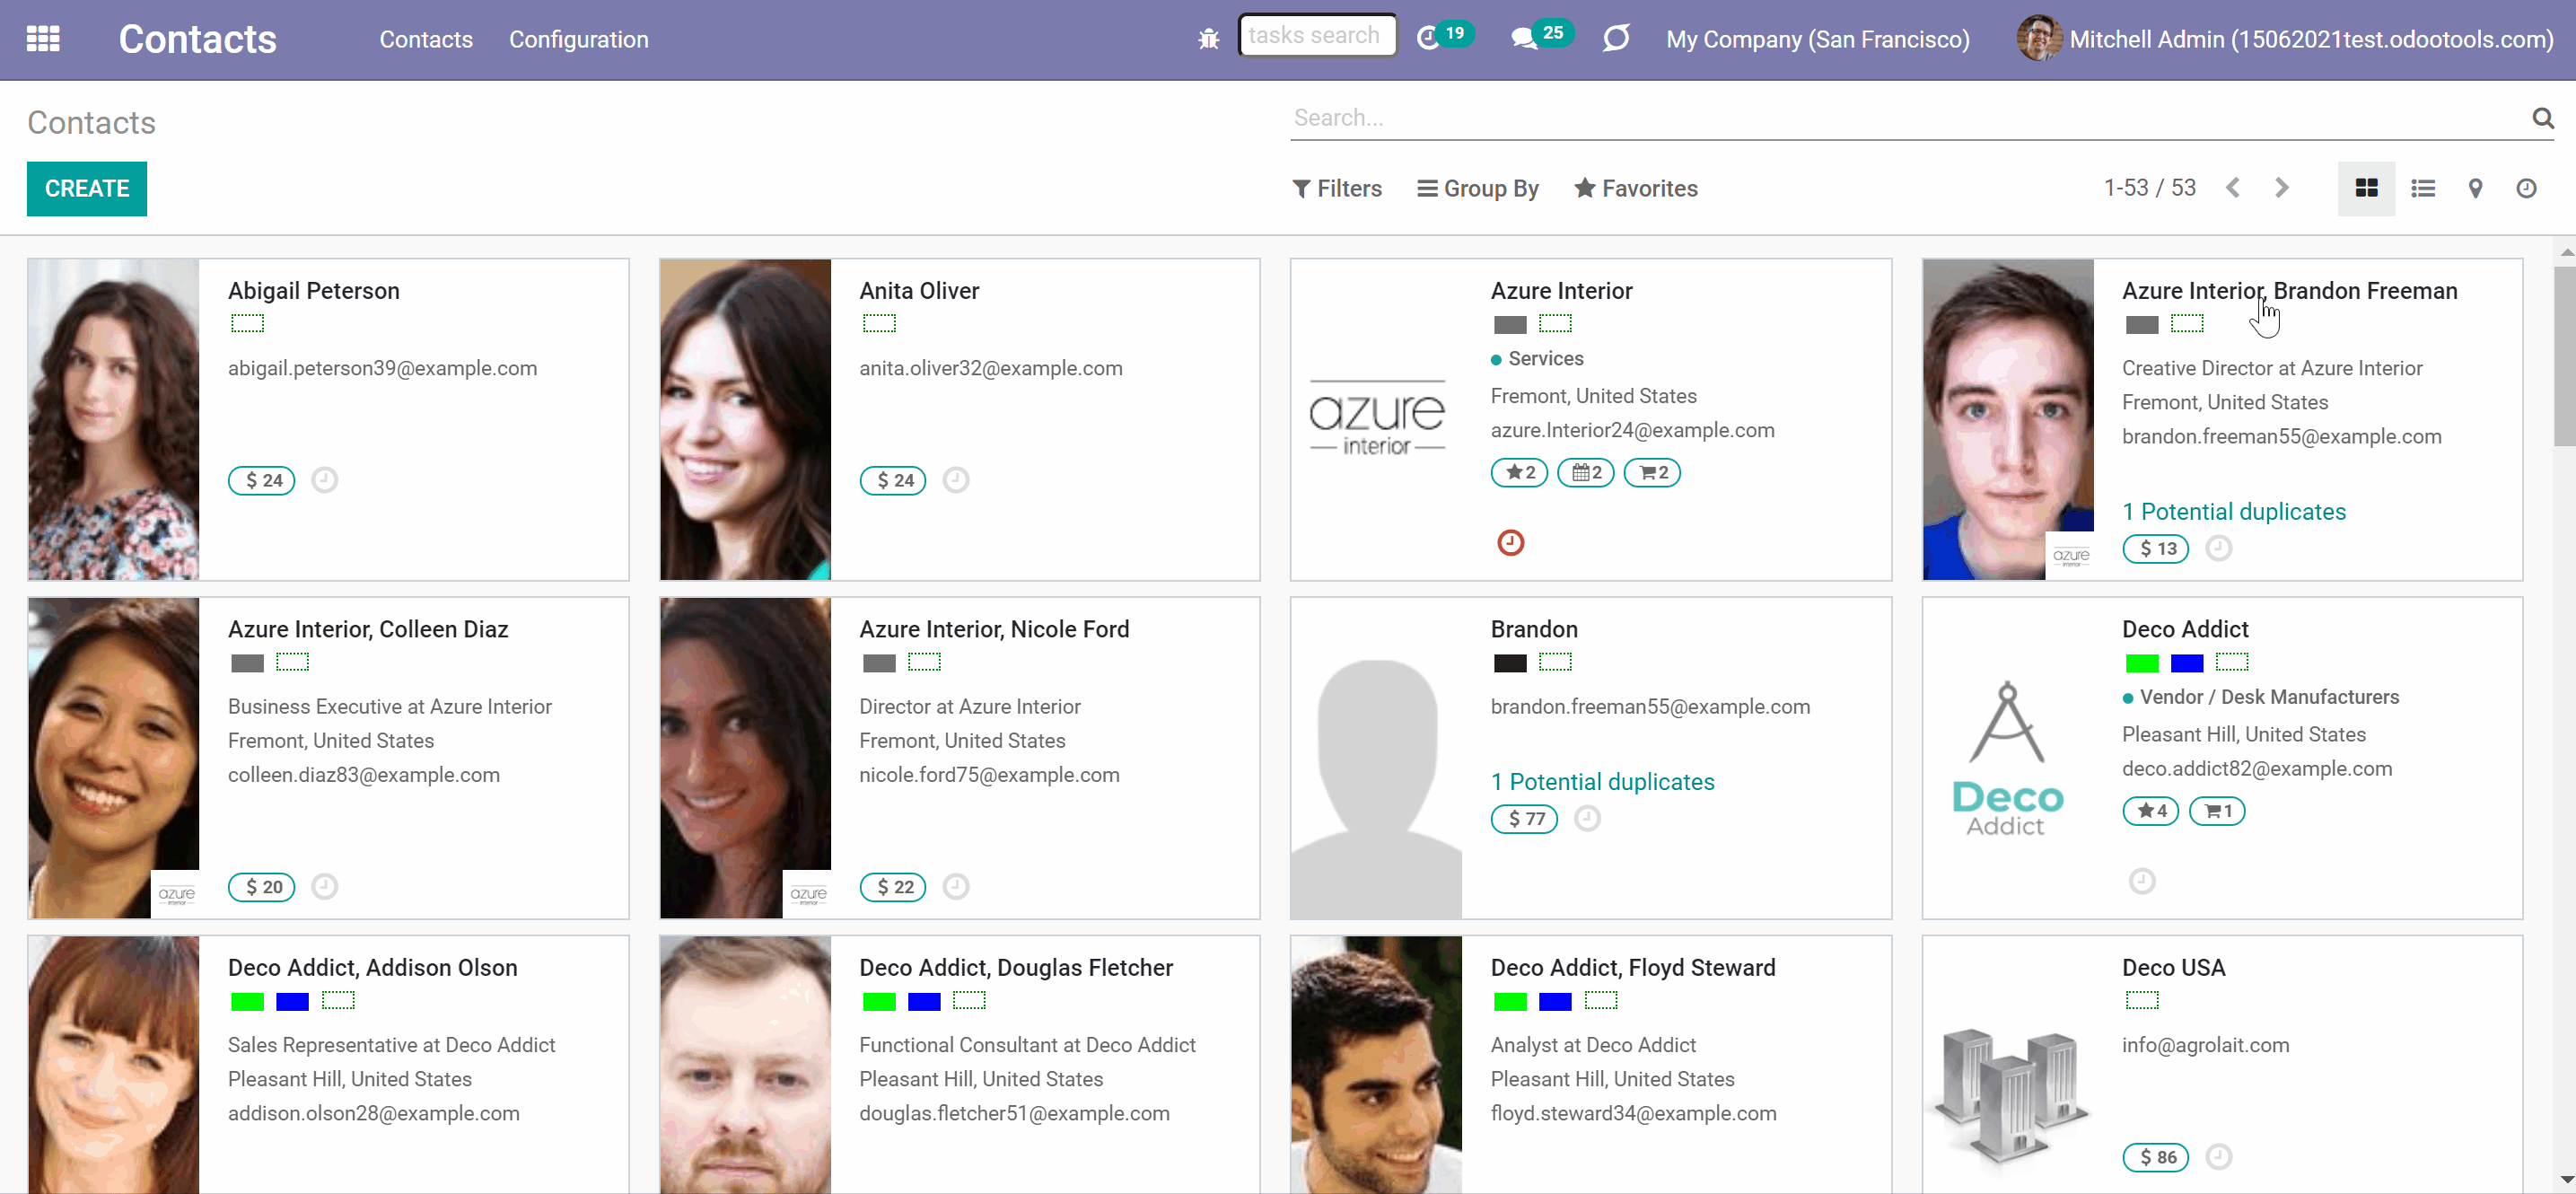Image resolution: width=2576 pixels, height=1194 pixels.
Task: Click Abigail Peterson's photo
Action: (114, 419)
